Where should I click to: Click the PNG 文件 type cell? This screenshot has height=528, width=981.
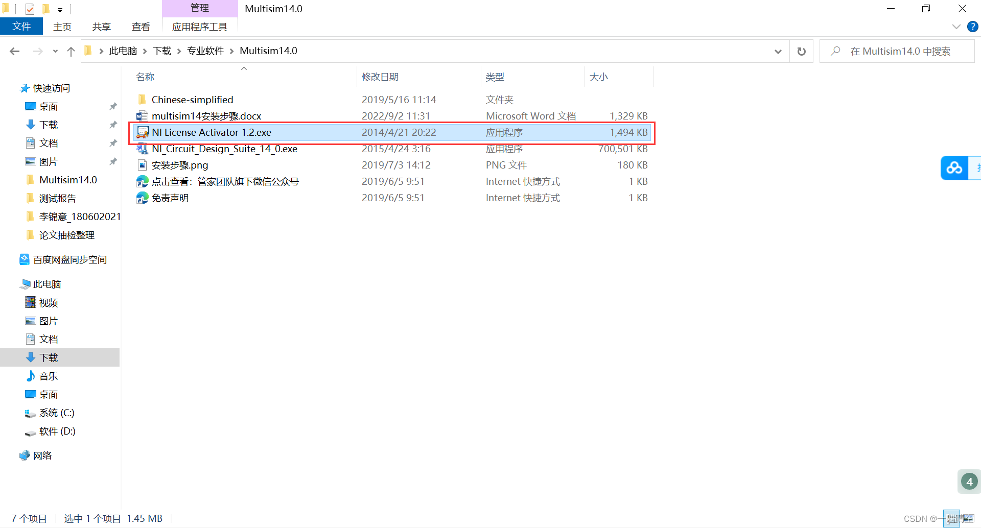pos(506,165)
